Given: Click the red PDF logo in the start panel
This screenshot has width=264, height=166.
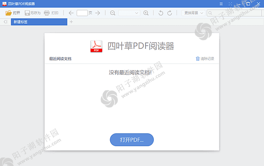Looking at the screenshot, I should pyautogui.click(x=96, y=46).
